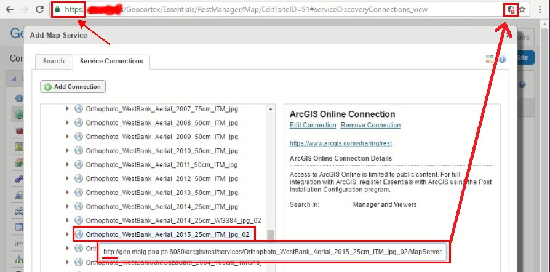Switch to the Search tab
Screen dimensions: 550x272
point(54,61)
